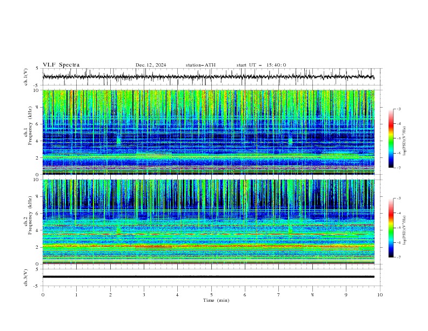Viewport: 428px width, 331px height.
Task: Select the date text "Dec. 12, 2024"
Action: click(151, 65)
